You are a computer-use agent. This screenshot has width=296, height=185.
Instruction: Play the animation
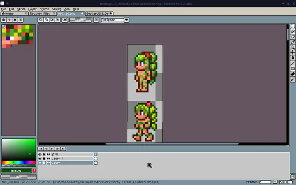click(x=52, y=149)
